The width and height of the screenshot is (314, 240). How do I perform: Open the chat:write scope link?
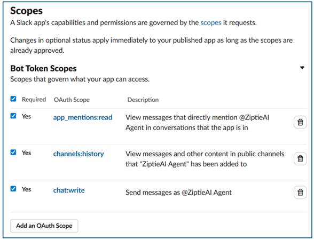tap(69, 190)
